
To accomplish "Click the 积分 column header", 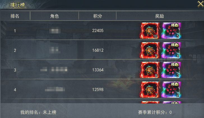I will pyautogui.click(x=98, y=16).
